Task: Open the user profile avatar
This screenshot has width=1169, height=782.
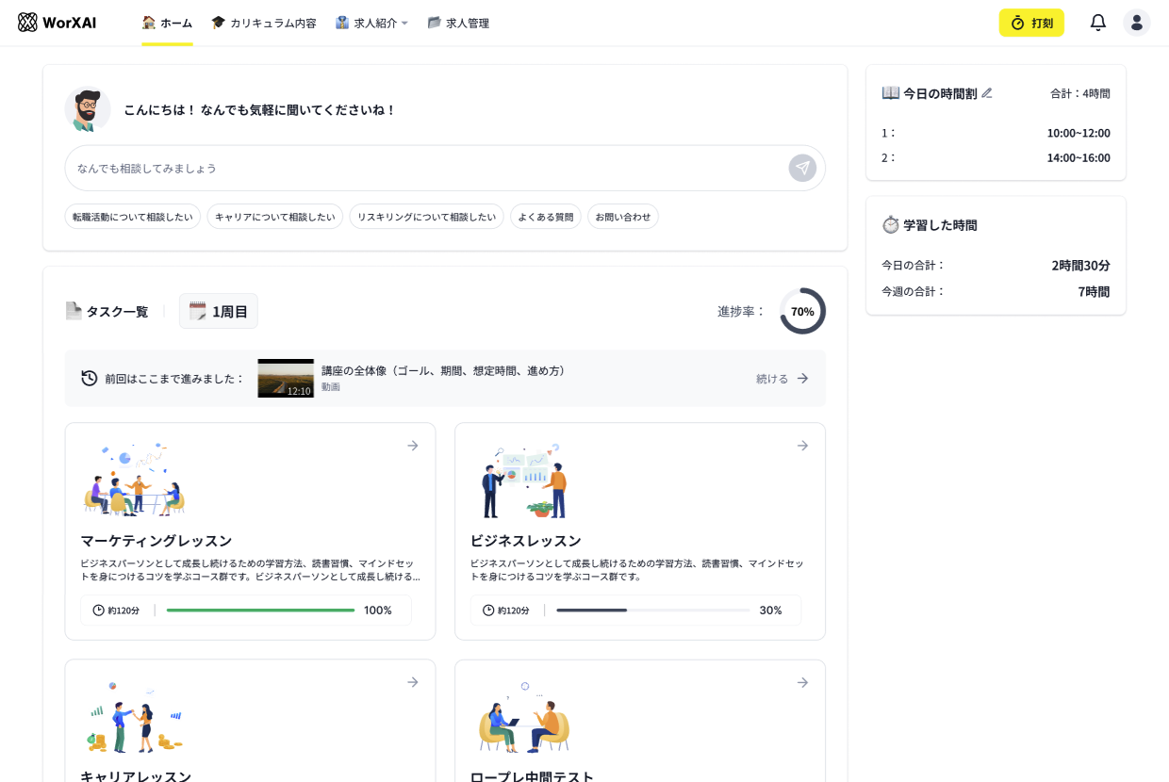Action: click(x=1137, y=23)
